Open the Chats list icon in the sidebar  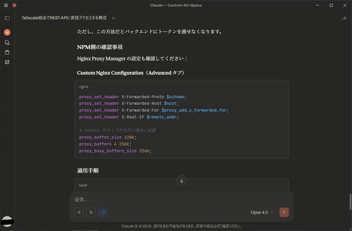tap(7, 42)
